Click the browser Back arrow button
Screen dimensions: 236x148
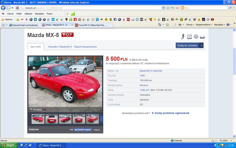coord(3,8)
